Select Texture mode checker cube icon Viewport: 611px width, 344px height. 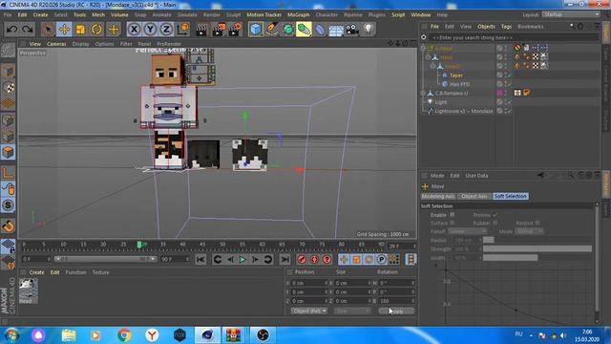[9, 87]
